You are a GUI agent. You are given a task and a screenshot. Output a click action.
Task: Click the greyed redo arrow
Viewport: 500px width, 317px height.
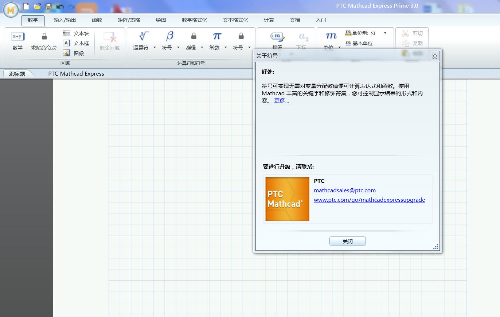coord(71,7)
